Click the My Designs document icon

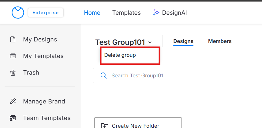point(13,40)
